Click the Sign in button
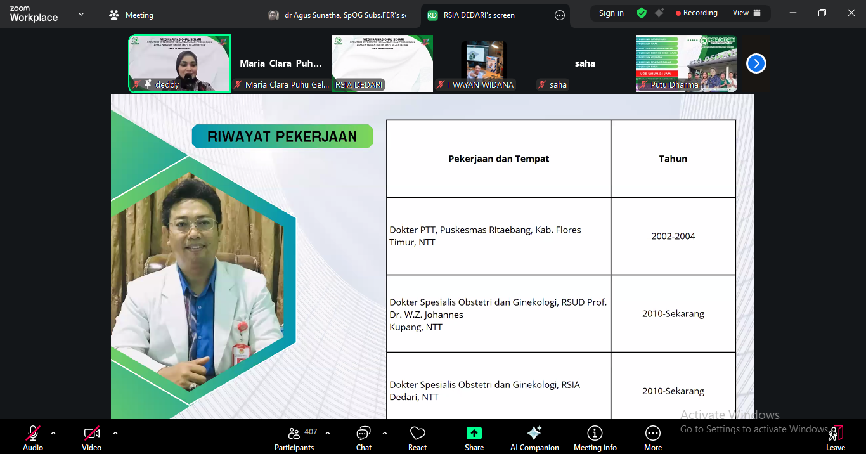 pyautogui.click(x=611, y=13)
